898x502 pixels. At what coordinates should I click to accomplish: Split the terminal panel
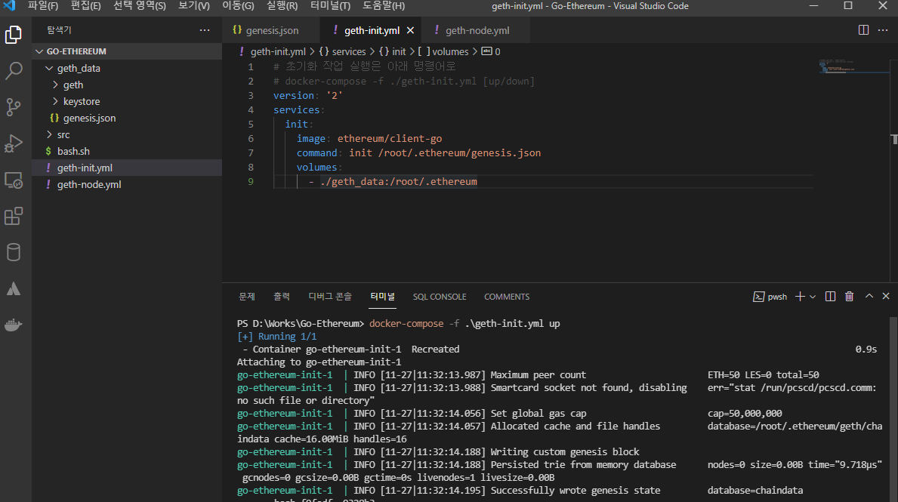[x=830, y=297]
